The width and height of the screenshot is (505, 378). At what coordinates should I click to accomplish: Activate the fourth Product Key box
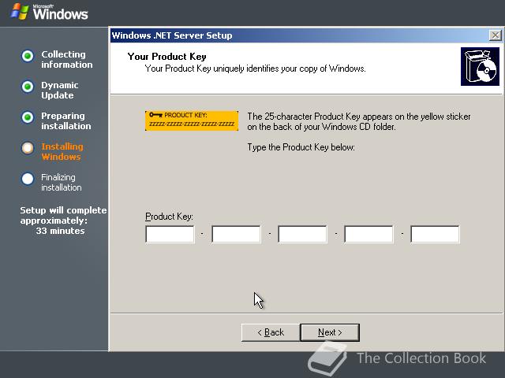368,234
